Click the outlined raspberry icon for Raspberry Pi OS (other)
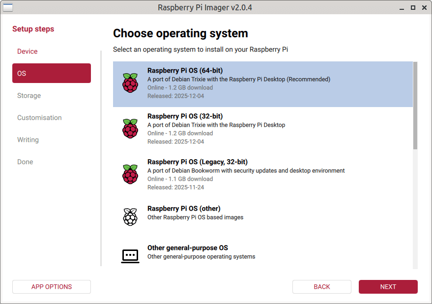432x304 pixels. point(130,216)
